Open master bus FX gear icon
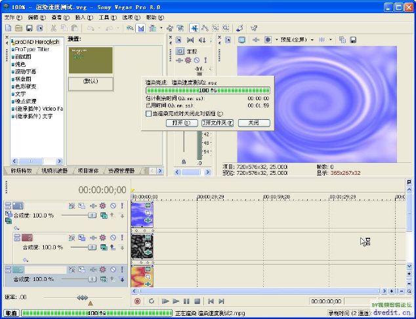 [188, 60]
